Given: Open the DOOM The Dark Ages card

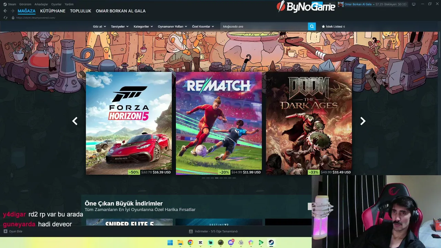Looking at the screenshot, I should point(309,123).
